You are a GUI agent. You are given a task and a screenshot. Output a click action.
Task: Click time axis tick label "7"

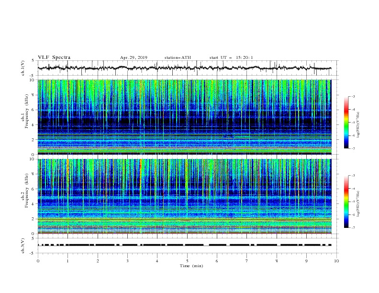coord(247,261)
